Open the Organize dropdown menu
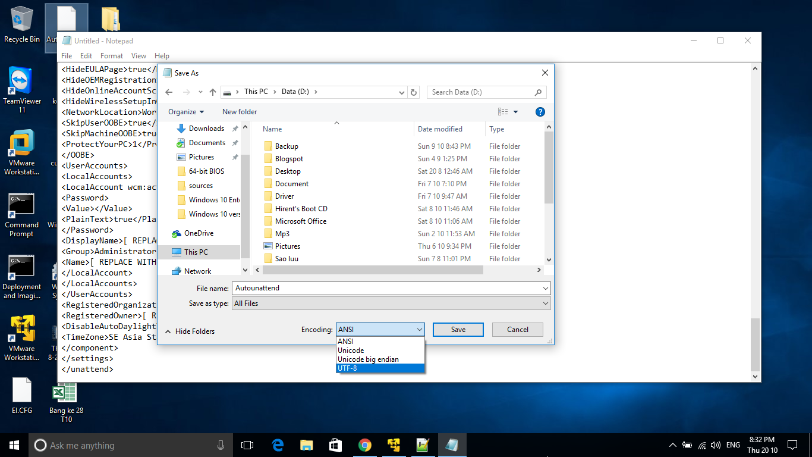 186,112
